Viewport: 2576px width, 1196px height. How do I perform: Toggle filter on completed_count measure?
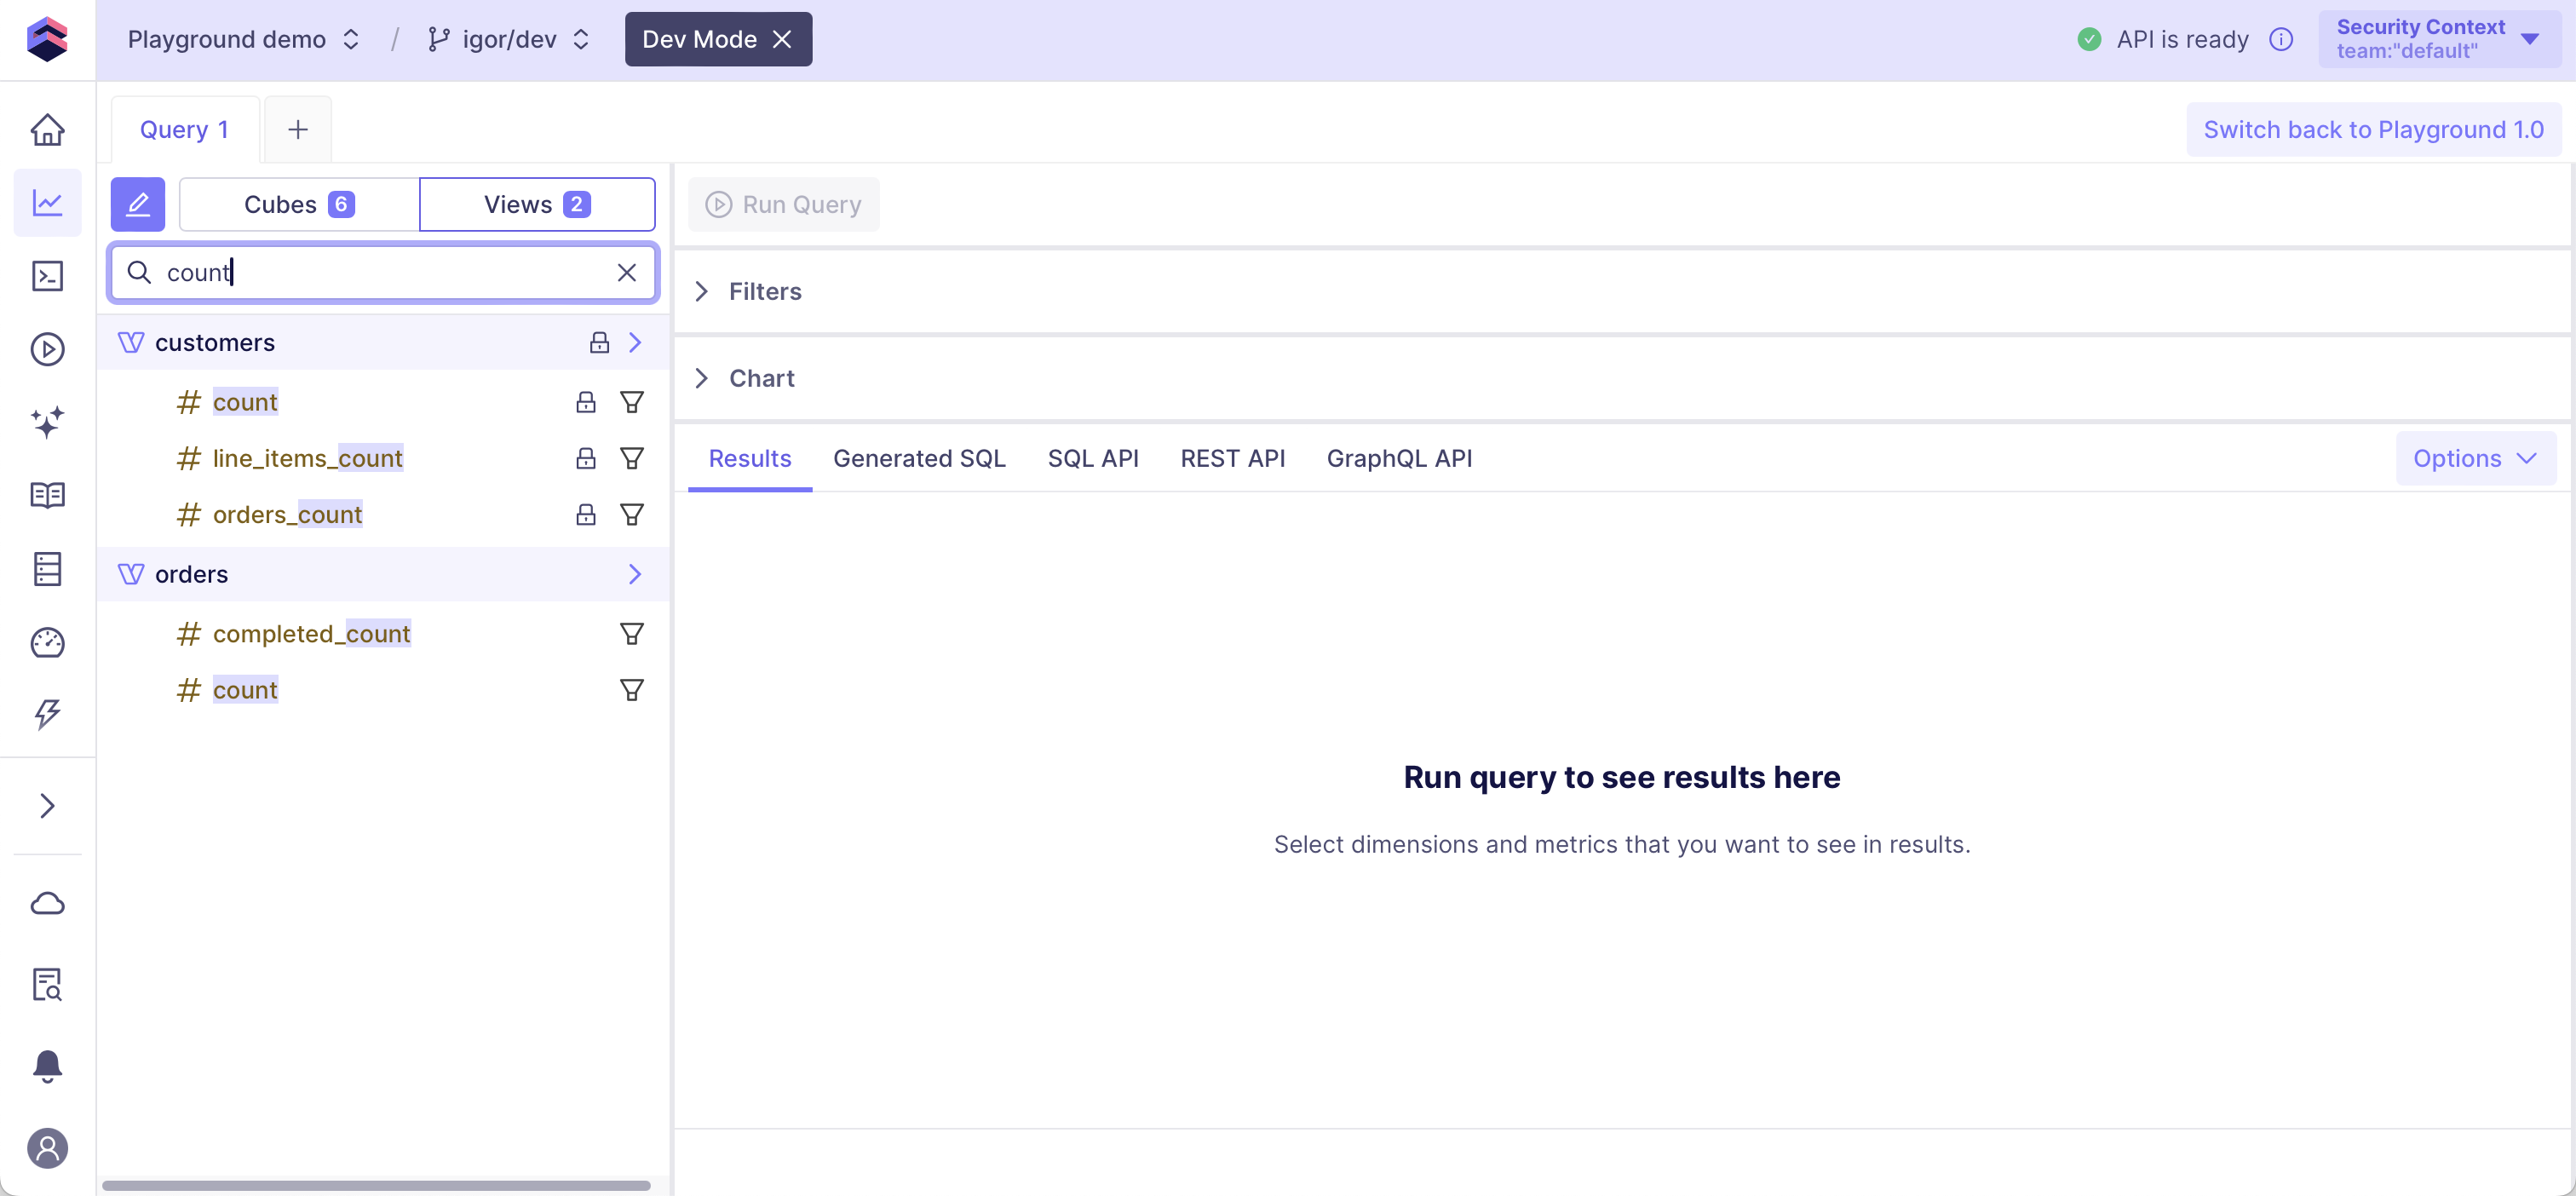click(631, 634)
